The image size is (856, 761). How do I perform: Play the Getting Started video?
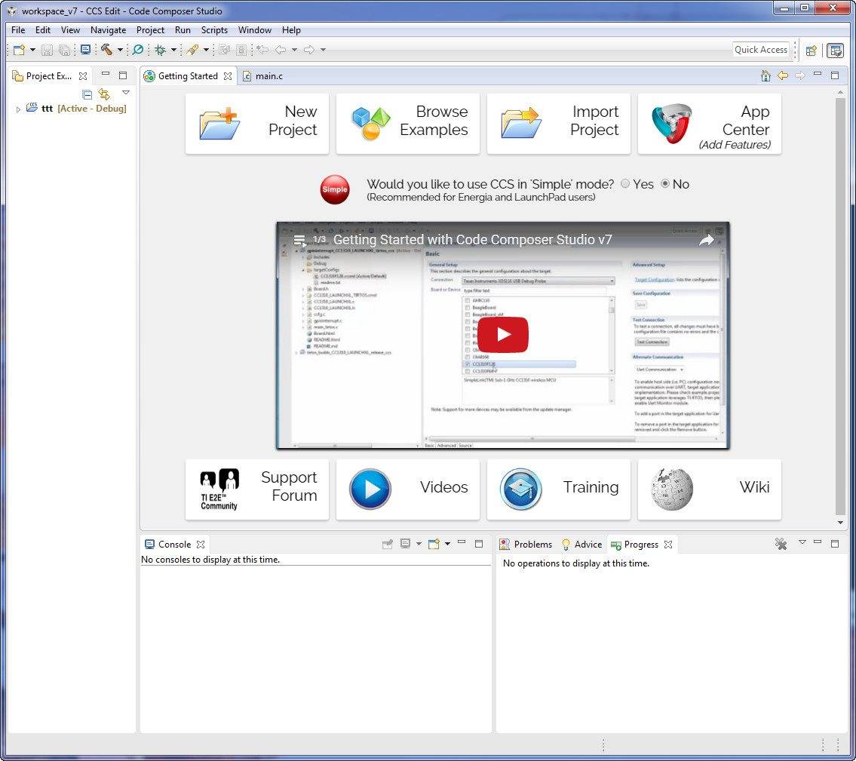click(503, 335)
